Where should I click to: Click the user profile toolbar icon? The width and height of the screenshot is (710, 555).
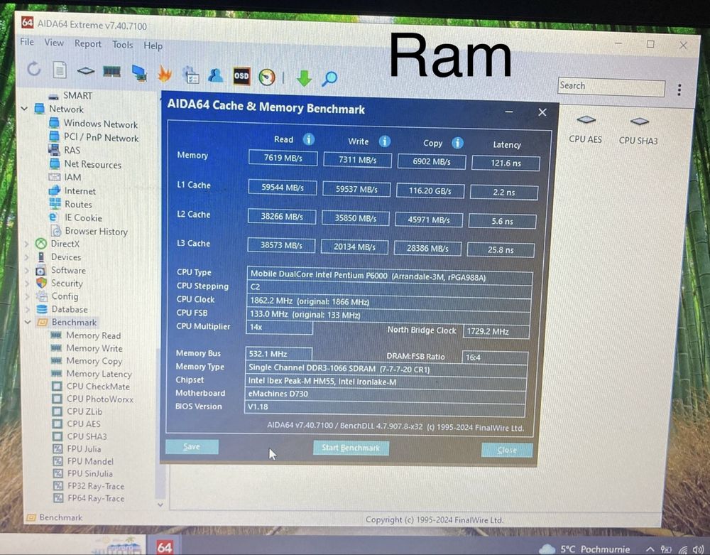(x=216, y=75)
